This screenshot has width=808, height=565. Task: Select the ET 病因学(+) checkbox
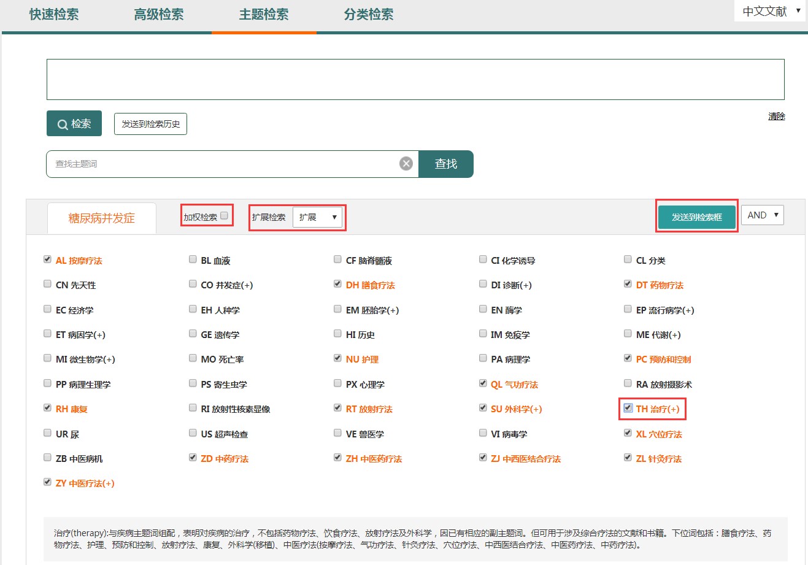pos(47,334)
